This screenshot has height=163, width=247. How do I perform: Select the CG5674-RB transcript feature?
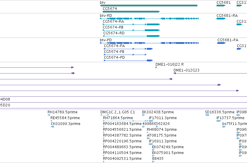click(x=131, y=30)
